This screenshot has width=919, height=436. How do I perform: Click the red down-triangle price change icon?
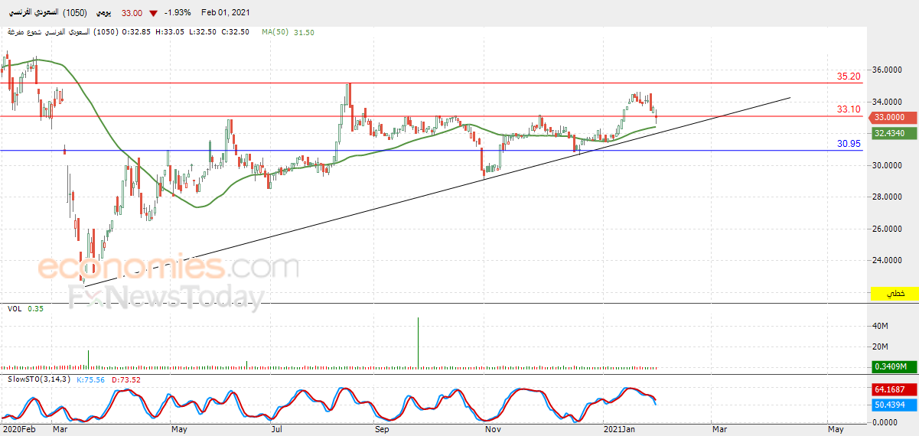[x=154, y=13]
